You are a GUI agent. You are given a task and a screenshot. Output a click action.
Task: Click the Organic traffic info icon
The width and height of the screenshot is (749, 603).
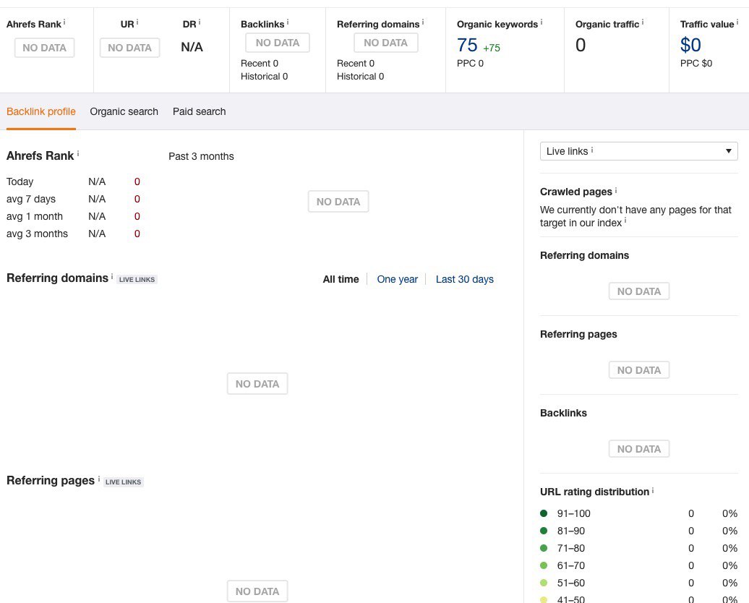point(643,22)
